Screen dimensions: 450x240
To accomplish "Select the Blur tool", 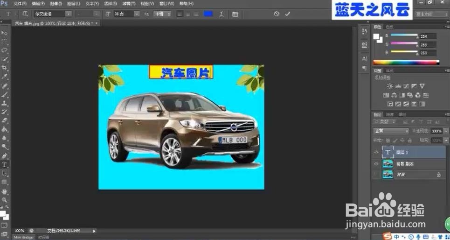I will [5, 138].
